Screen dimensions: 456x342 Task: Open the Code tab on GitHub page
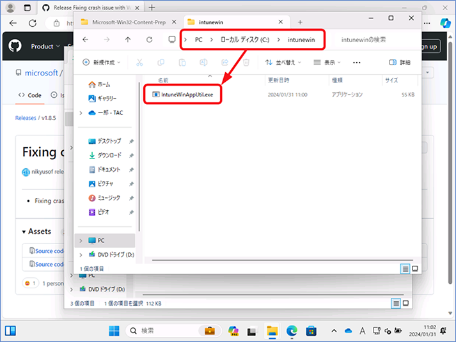tap(30, 95)
